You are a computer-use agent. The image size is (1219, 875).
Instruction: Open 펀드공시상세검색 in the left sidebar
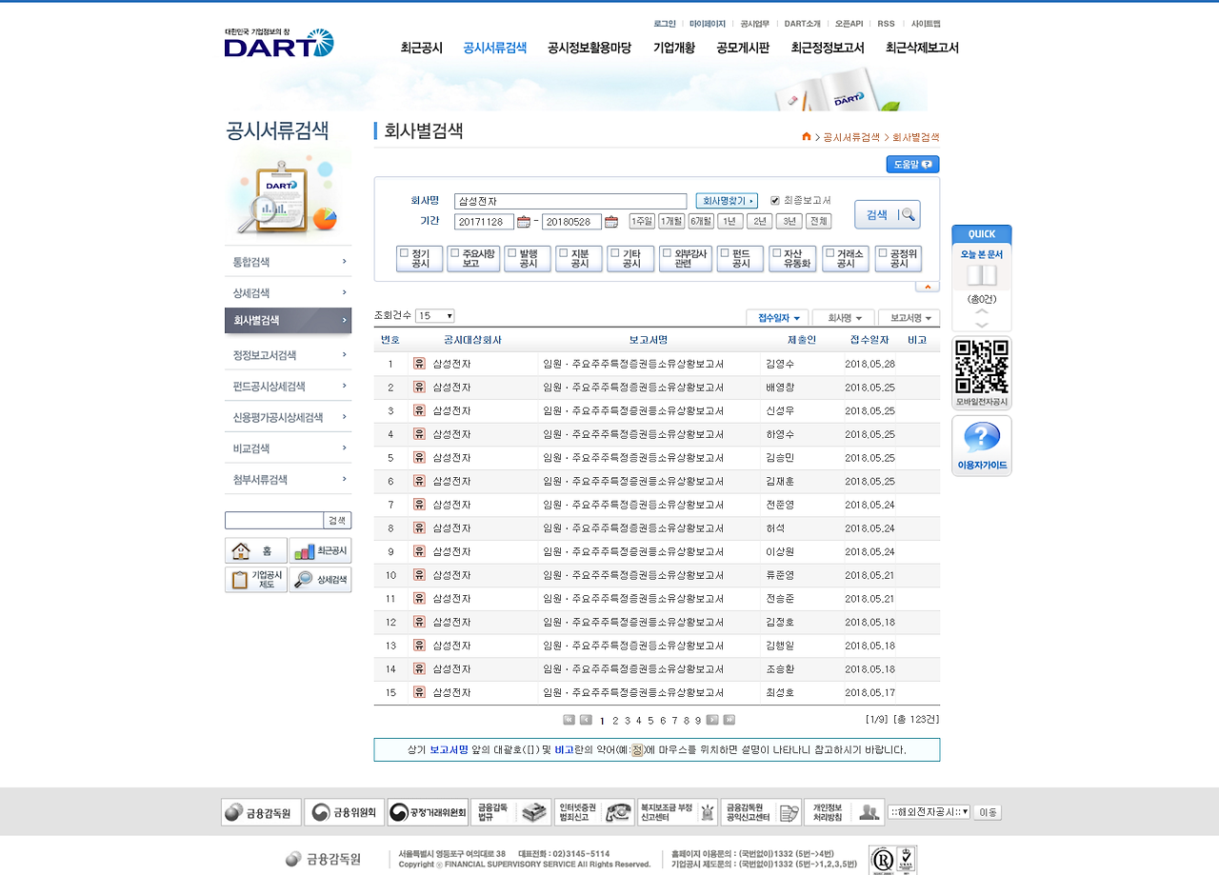(x=289, y=387)
